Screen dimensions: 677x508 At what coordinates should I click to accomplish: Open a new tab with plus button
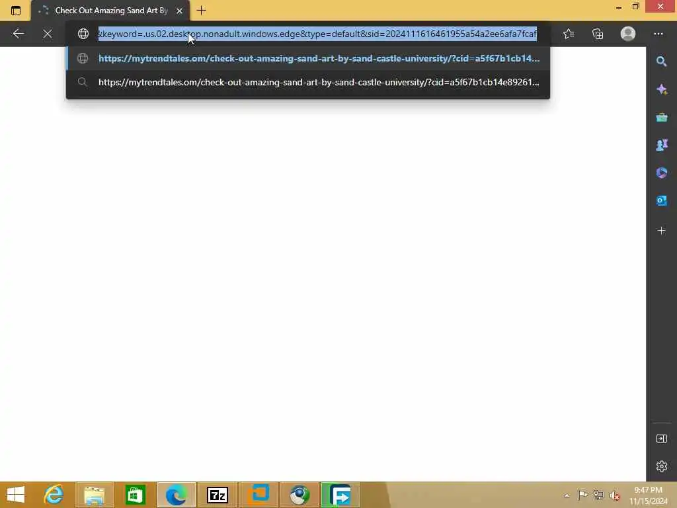pos(201,11)
